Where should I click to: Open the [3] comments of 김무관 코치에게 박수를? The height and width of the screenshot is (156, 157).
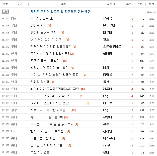click(69, 145)
